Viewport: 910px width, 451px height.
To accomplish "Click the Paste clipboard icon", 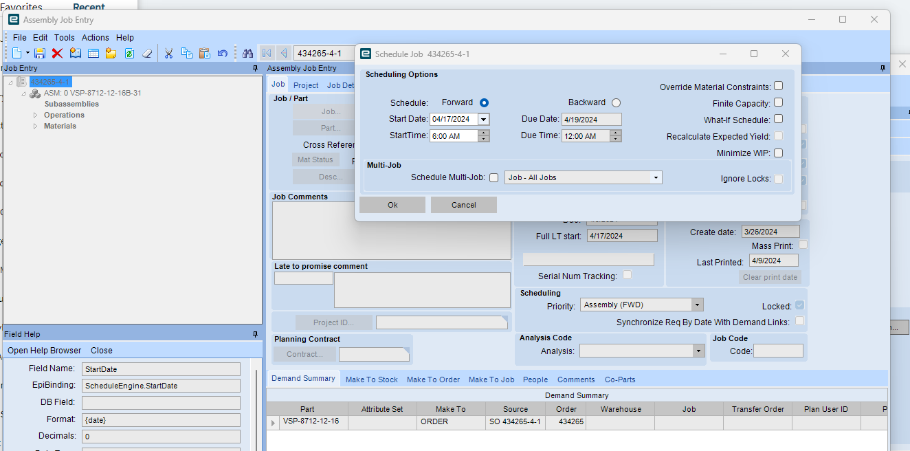I will (204, 54).
